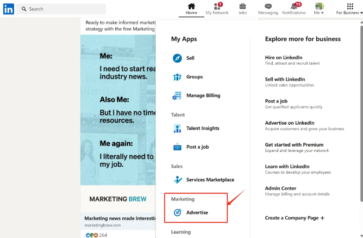Open the Home house icon
This screenshot has width=363, height=238.
pyautogui.click(x=191, y=6)
